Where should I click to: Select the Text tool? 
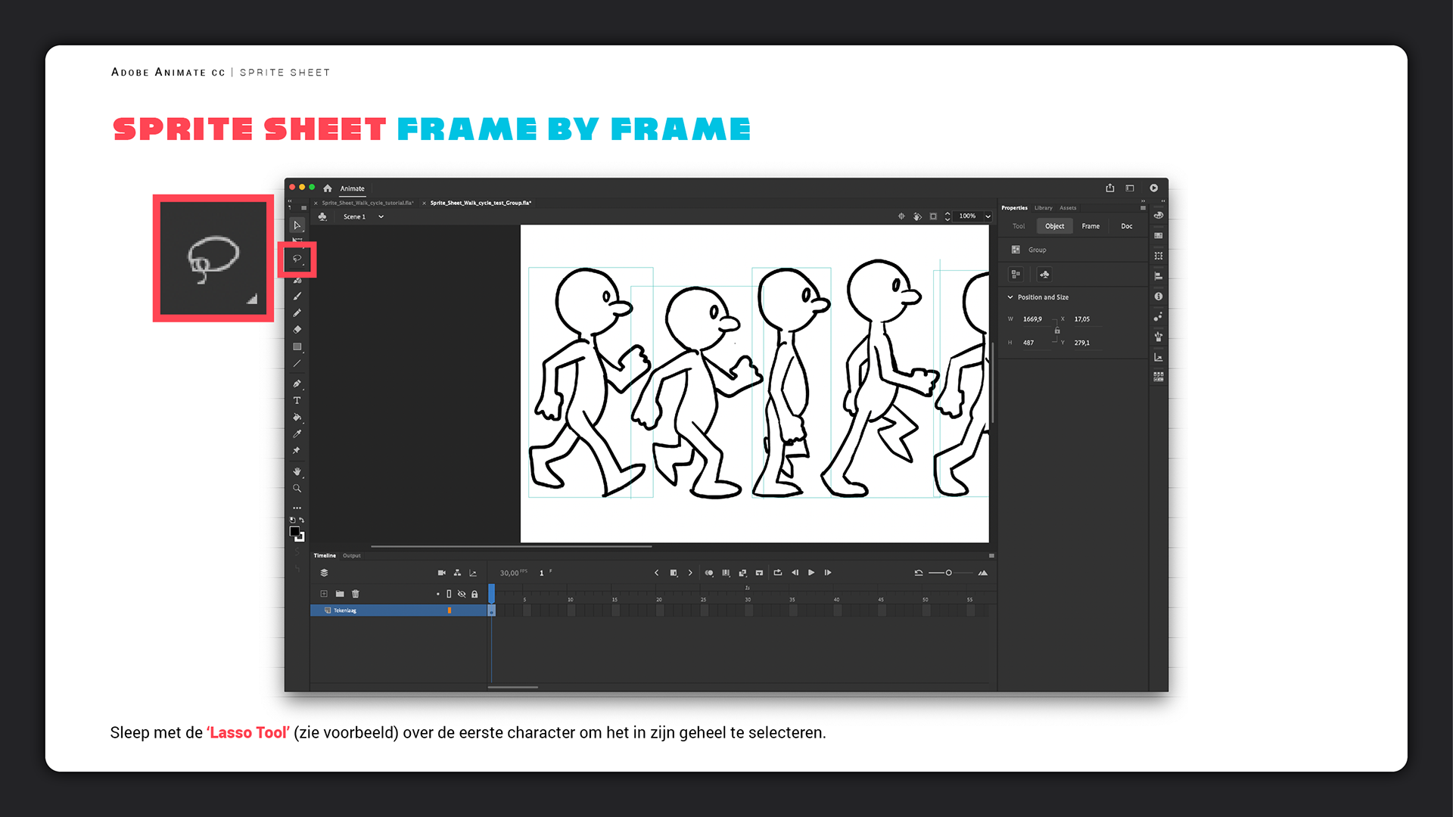(297, 401)
